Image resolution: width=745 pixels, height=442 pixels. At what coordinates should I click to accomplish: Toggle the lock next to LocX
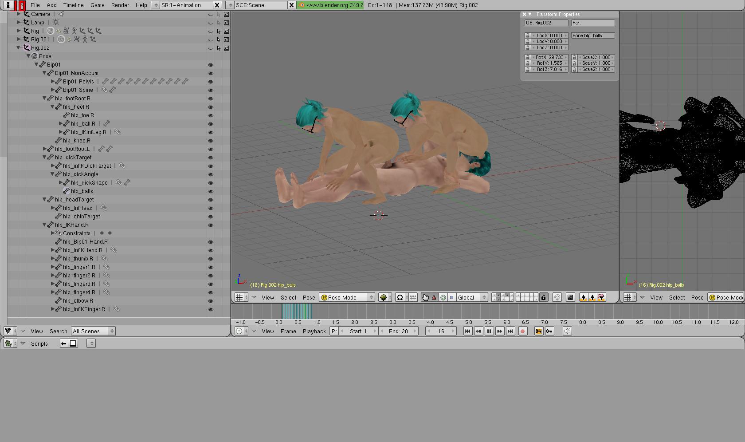pos(527,36)
